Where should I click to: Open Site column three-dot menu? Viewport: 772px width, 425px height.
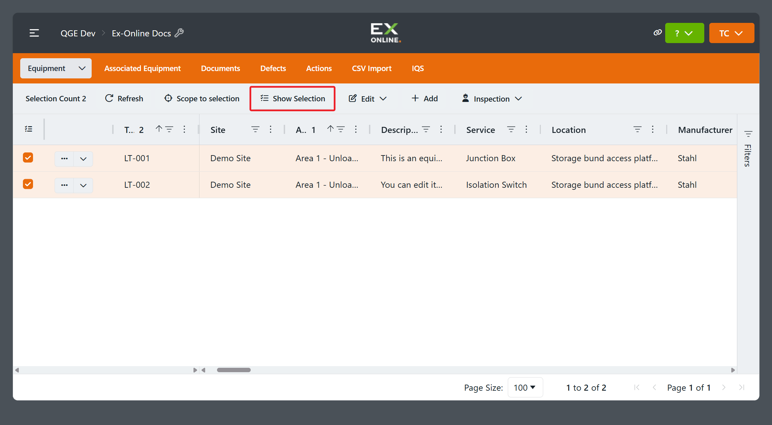[x=271, y=129]
